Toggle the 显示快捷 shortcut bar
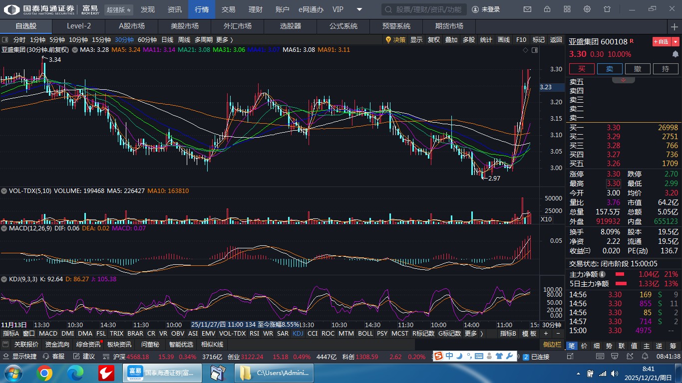Image resolution: width=682 pixels, height=383 pixels. click(20, 357)
